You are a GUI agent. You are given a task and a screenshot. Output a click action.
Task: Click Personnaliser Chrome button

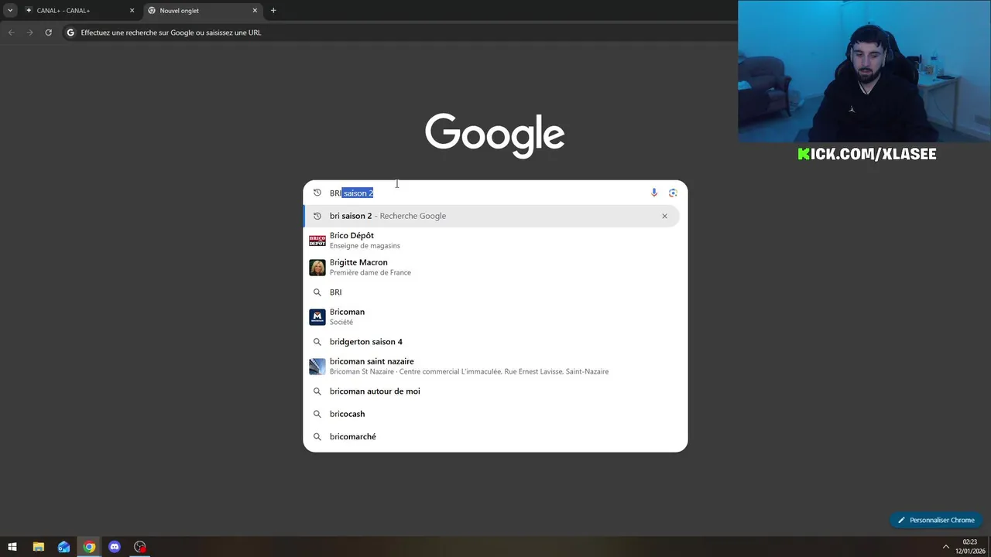tap(936, 520)
